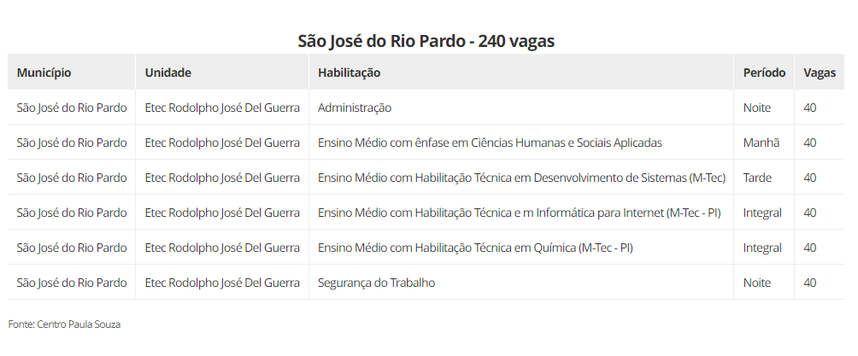This screenshot has height=356, width=858.
Task: Click Integral period in the Química row
Action: click(x=762, y=248)
